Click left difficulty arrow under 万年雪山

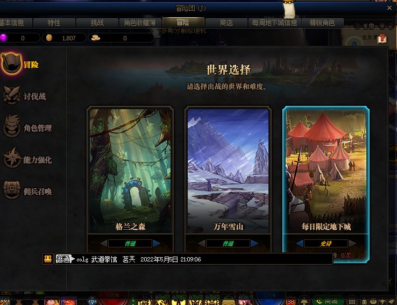[202, 243]
